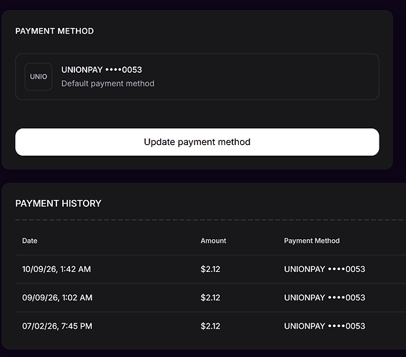Image resolution: width=406 pixels, height=357 pixels.
Task: Click the Default payment method label
Action: pyautogui.click(x=108, y=84)
